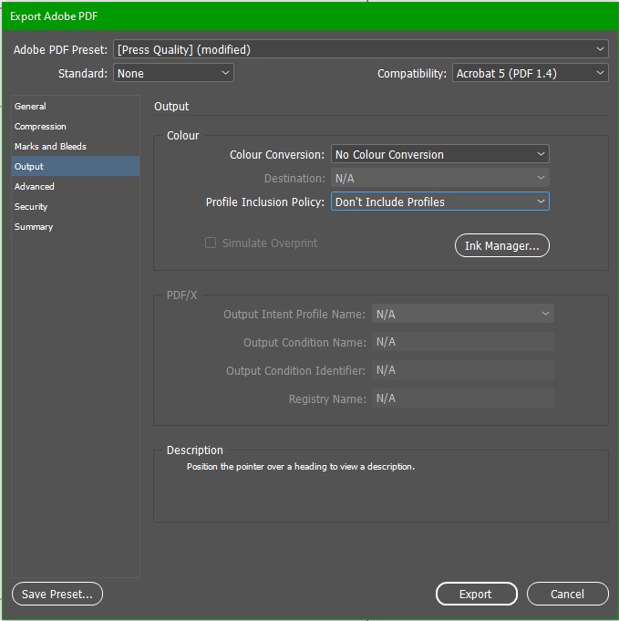
Task: Open the Adobe PDF Preset dropdown
Action: click(x=360, y=49)
